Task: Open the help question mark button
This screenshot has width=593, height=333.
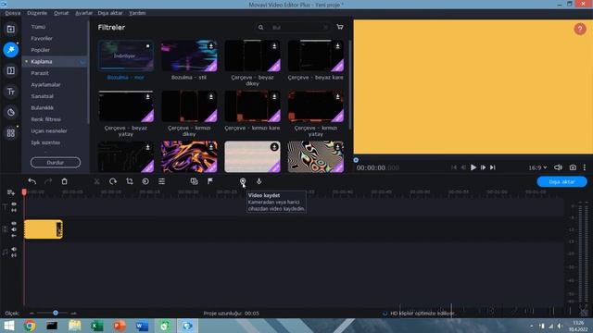Action: point(580,29)
